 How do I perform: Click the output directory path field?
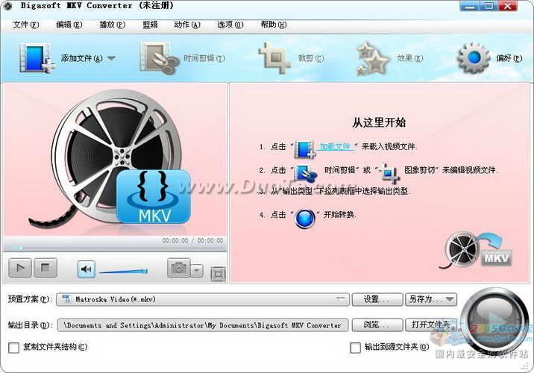(x=203, y=325)
